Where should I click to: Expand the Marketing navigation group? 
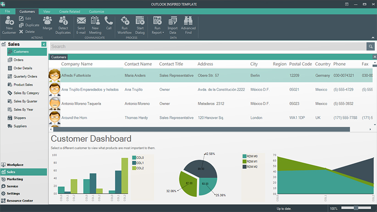click(15, 179)
